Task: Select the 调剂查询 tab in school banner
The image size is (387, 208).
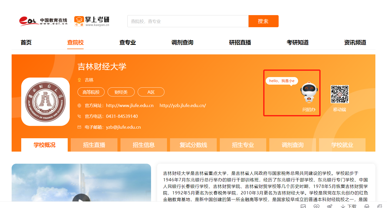Action: [293, 145]
